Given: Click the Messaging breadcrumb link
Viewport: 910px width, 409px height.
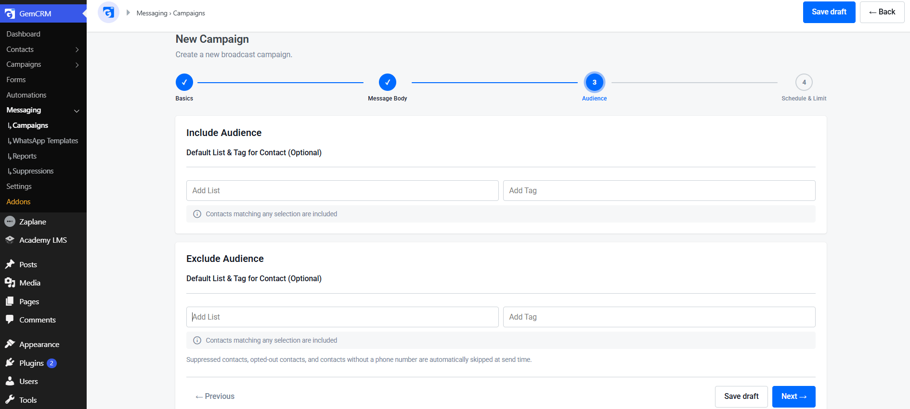Looking at the screenshot, I should [152, 13].
